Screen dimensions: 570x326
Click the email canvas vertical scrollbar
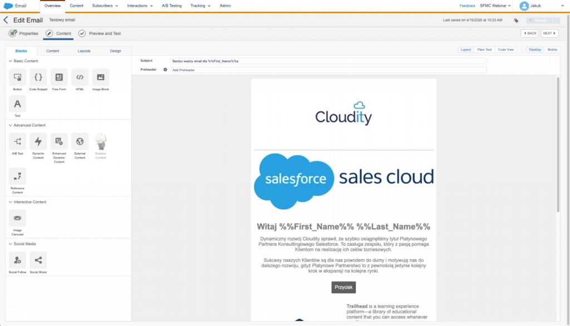pyautogui.click(x=558, y=144)
